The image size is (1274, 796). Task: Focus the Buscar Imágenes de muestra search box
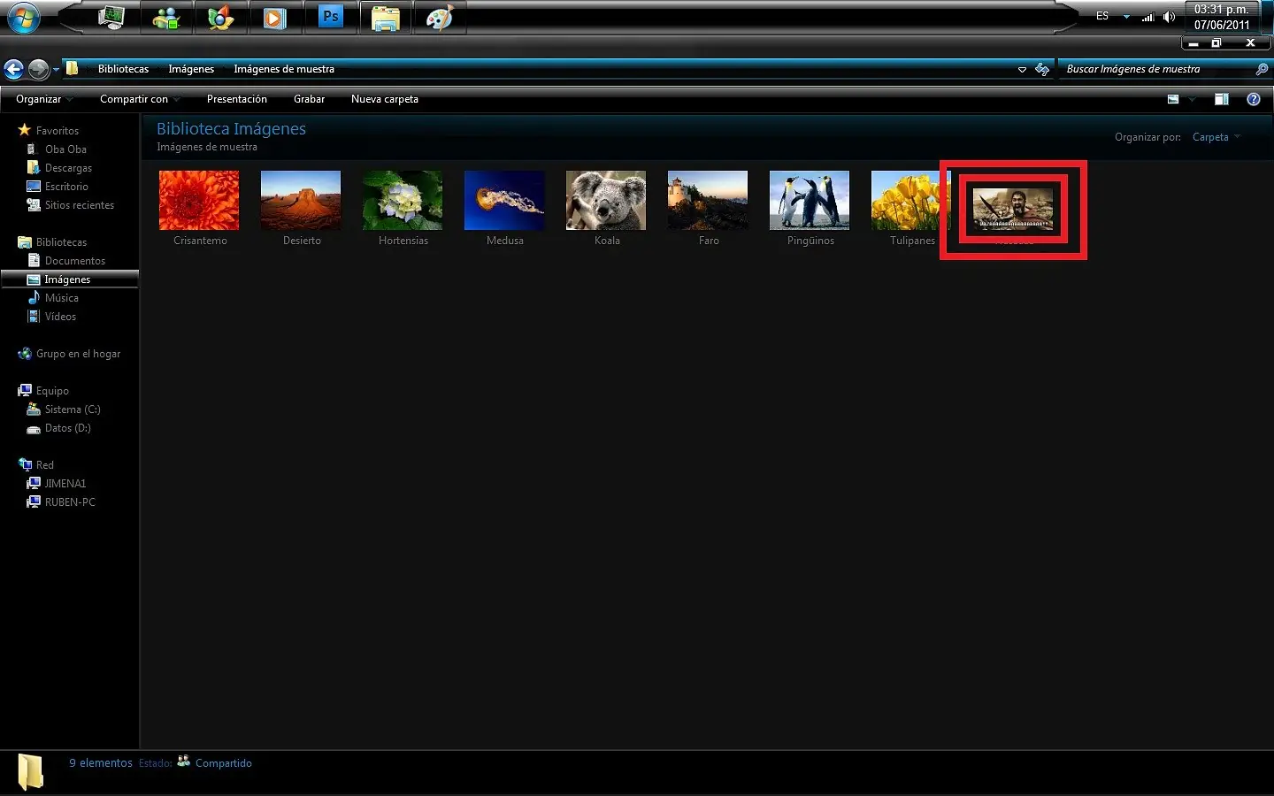point(1155,69)
